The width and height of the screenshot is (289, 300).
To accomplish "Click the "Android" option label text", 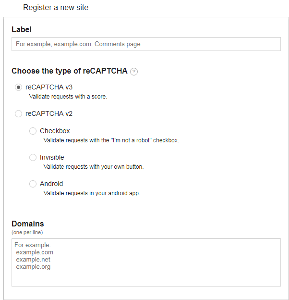I will 51,184.
